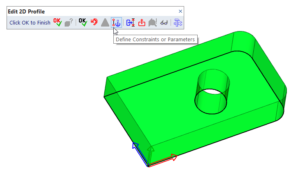Click the 'Click OK to Finish' prompt text

30,23
